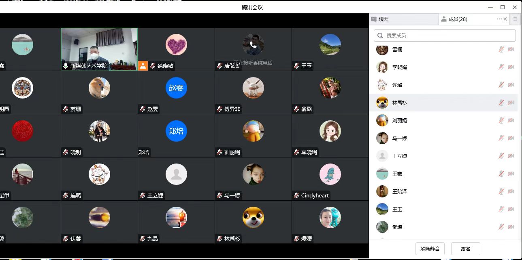Viewport: 522px width, 260px height.
Task: Click the camera-off icon for 李晓娟
Action: pyautogui.click(x=511, y=67)
